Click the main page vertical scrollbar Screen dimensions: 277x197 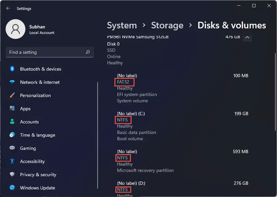point(275,92)
